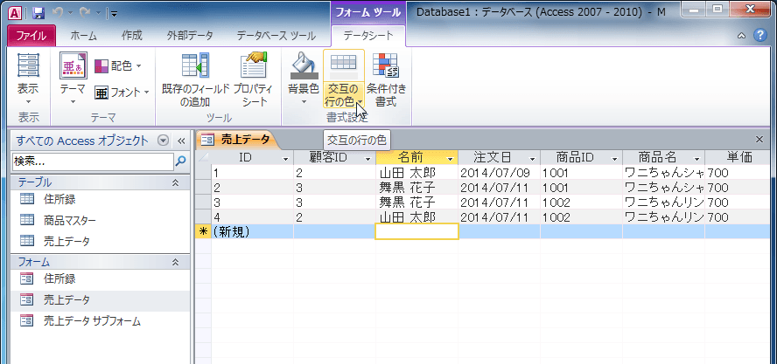The width and height of the screenshot is (777, 364).
Task: Click the Undo icon in title bar
Action: click(x=57, y=13)
